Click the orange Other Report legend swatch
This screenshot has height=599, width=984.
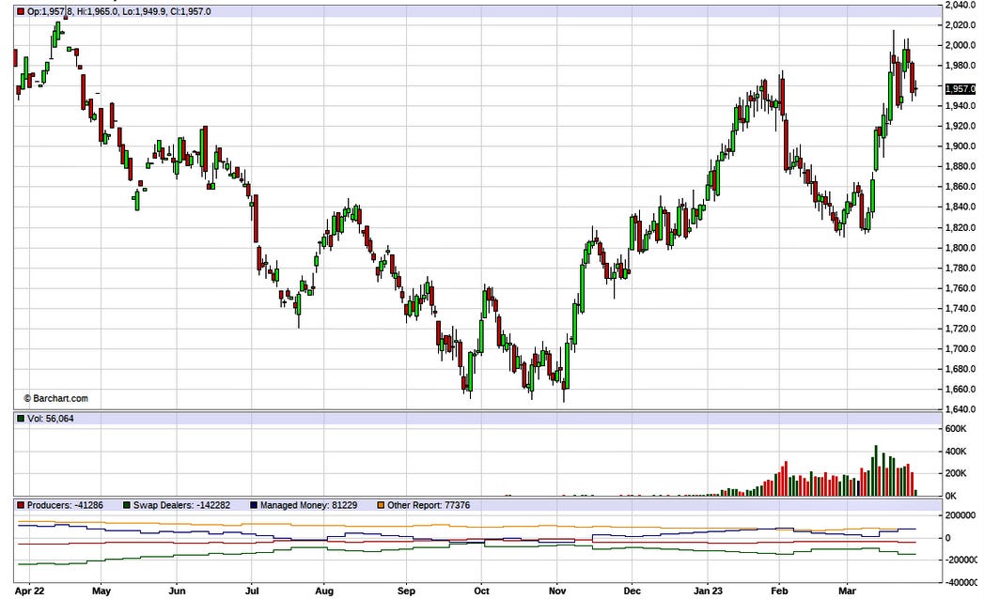point(381,505)
